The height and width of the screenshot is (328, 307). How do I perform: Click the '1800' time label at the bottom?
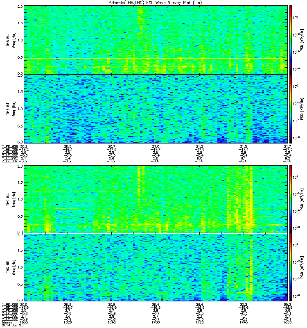click(287, 322)
